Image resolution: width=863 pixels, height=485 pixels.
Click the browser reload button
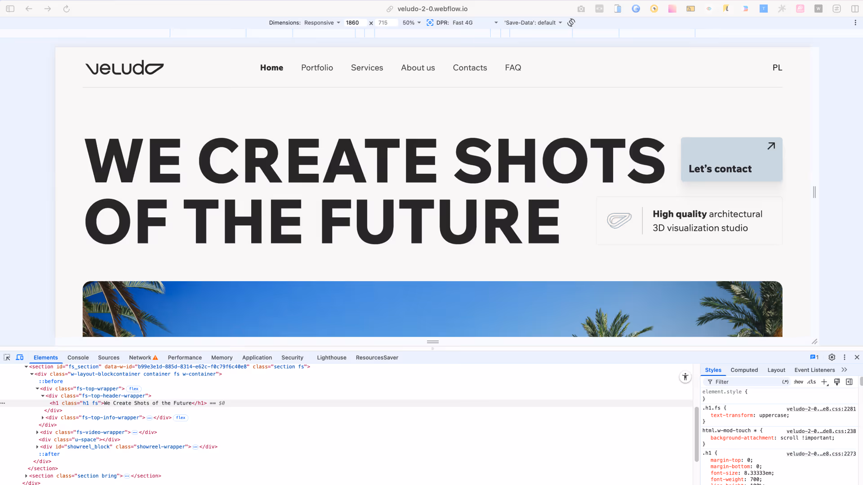[x=67, y=9]
